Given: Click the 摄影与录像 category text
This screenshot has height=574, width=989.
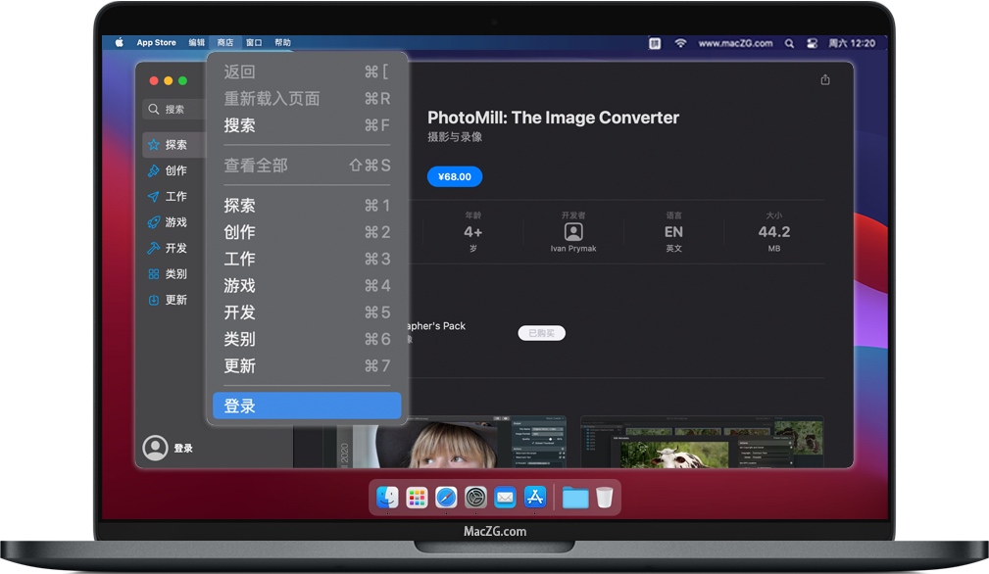Looking at the screenshot, I should pos(455,137).
